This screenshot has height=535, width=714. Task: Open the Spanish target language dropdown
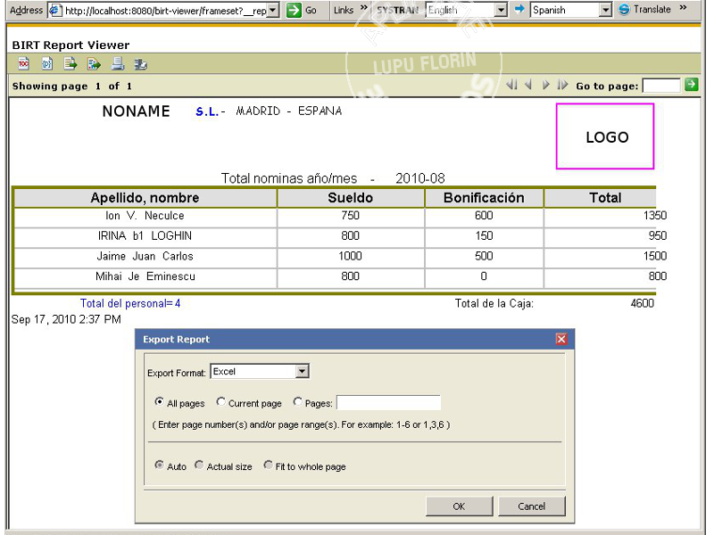point(605,10)
